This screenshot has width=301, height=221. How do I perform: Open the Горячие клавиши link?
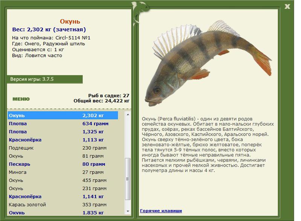(x=161, y=210)
